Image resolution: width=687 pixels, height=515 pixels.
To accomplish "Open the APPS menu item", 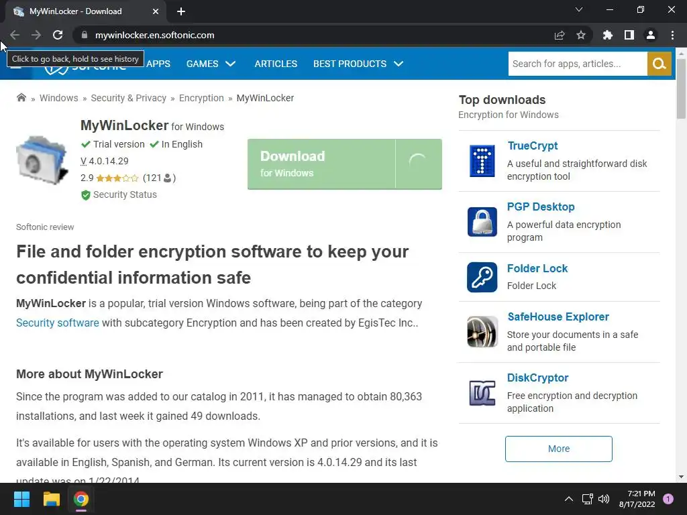I will 158,64.
